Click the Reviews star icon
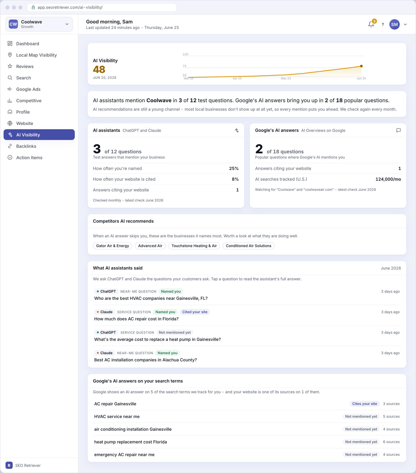This screenshot has height=473, width=416. click(10, 66)
